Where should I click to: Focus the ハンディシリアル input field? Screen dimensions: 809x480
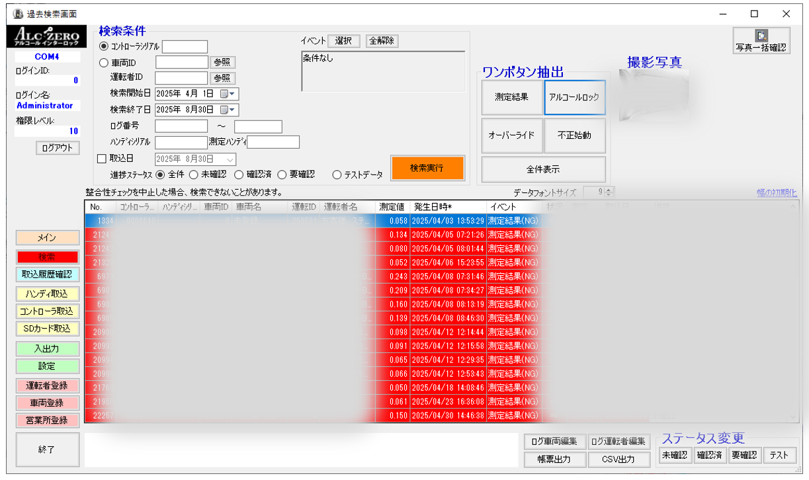point(181,142)
